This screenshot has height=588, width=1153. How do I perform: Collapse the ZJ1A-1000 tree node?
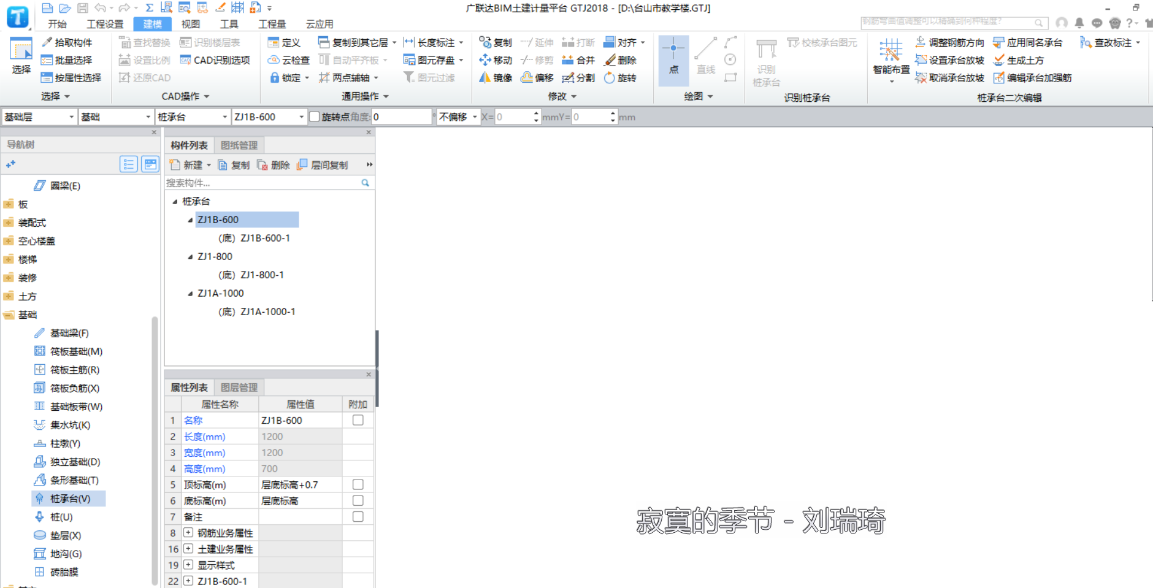[x=190, y=294]
